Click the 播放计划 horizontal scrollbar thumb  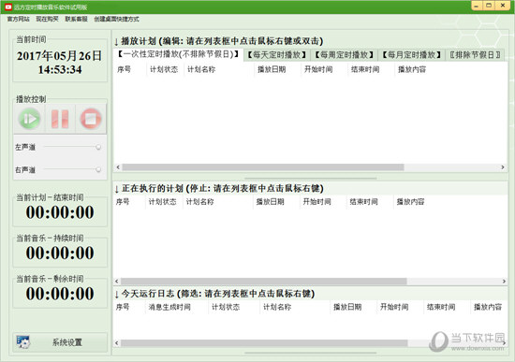point(263,167)
